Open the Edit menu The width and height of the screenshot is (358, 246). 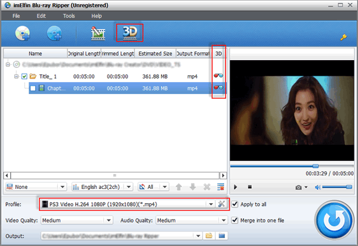[41, 16]
